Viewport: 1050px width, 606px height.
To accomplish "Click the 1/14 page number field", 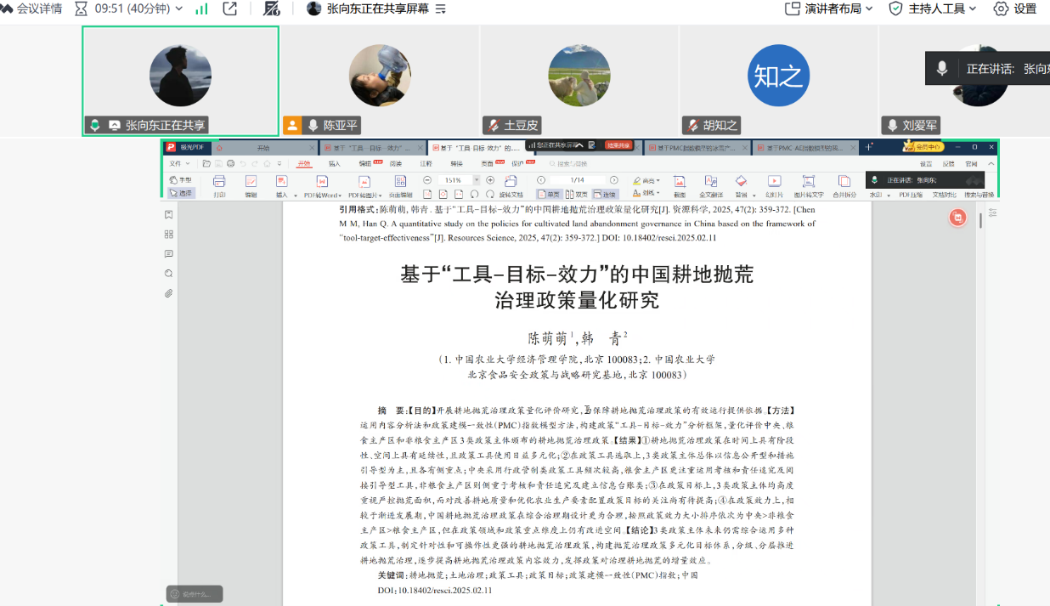I will click(x=577, y=180).
